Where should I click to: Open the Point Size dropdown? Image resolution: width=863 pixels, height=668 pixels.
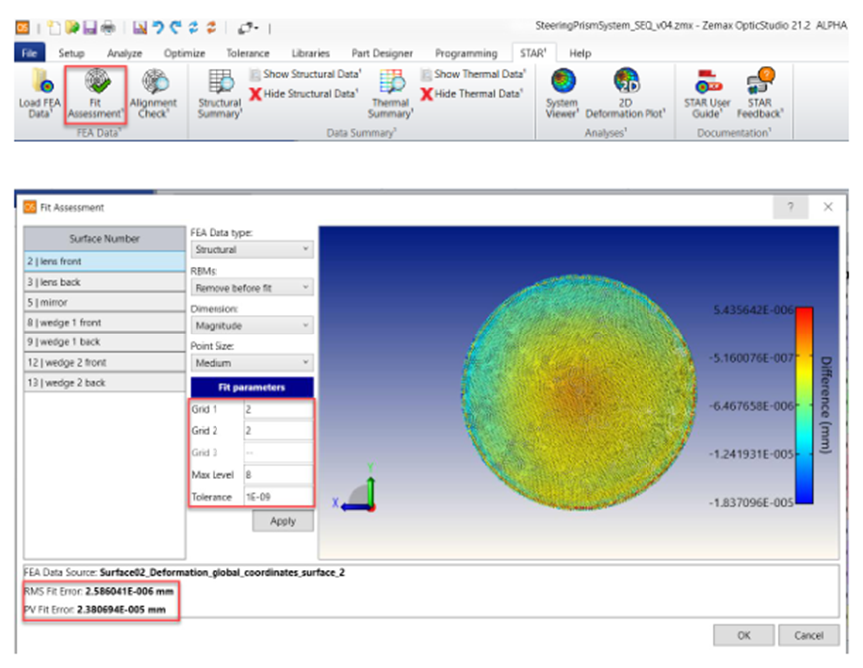coord(250,362)
